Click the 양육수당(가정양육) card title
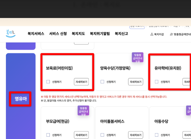Viewport: 191px width, 139px height. (115, 68)
